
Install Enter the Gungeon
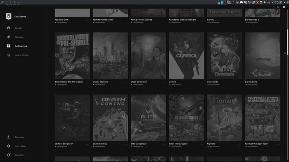(175, 147)
